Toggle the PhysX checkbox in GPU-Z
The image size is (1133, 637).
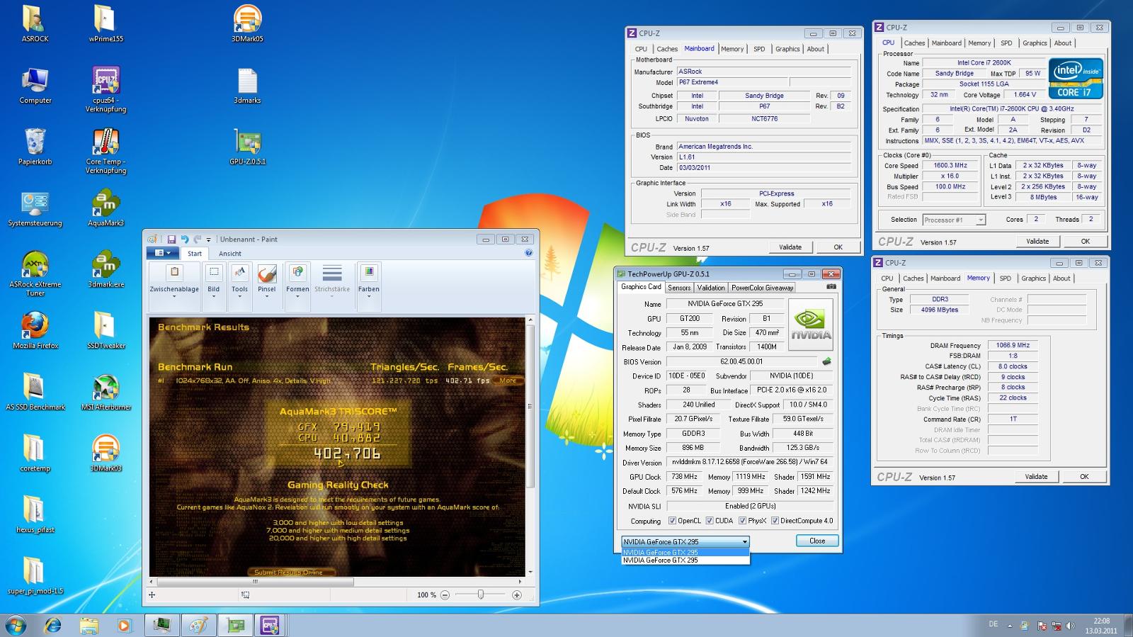pyautogui.click(x=742, y=521)
